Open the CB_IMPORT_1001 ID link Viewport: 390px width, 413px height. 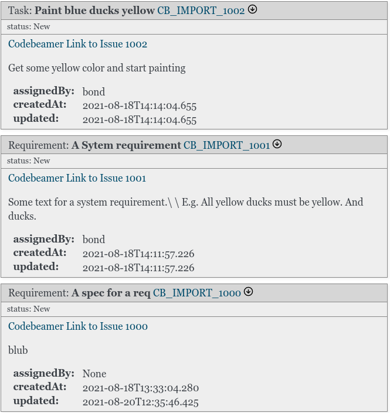pyautogui.click(x=226, y=145)
